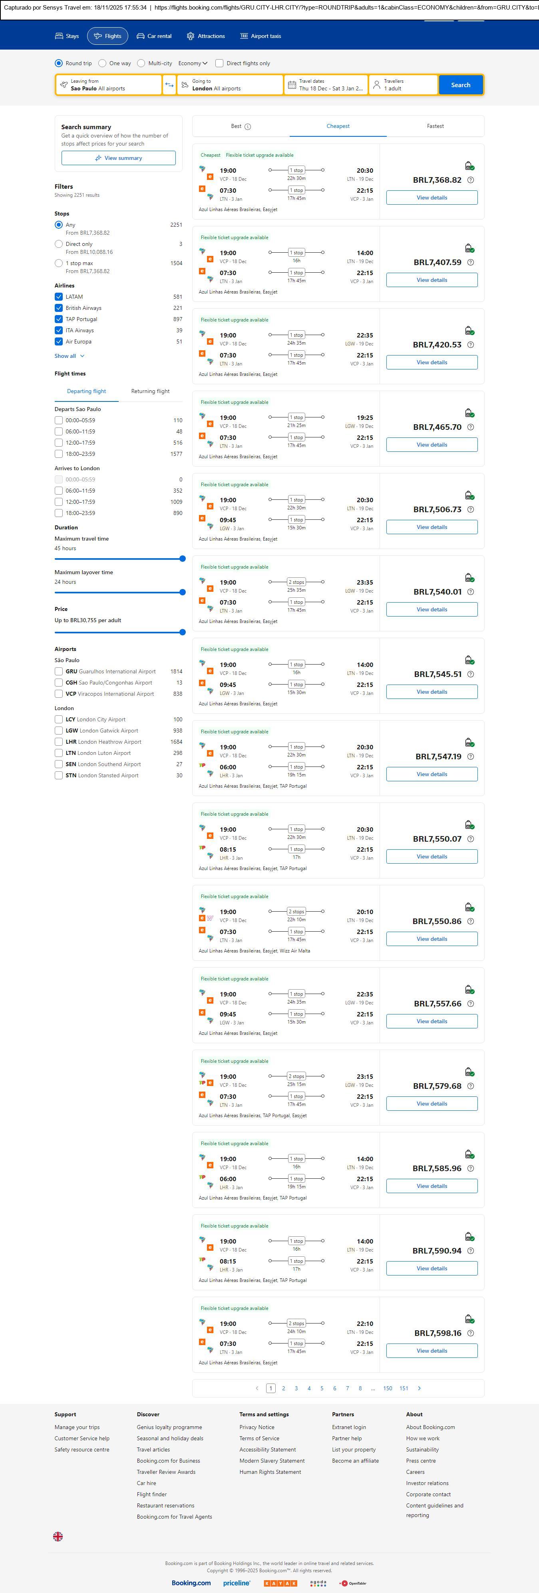Switch to the Returning flight tab
539x1593 pixels.
click(x=150, y=391)
